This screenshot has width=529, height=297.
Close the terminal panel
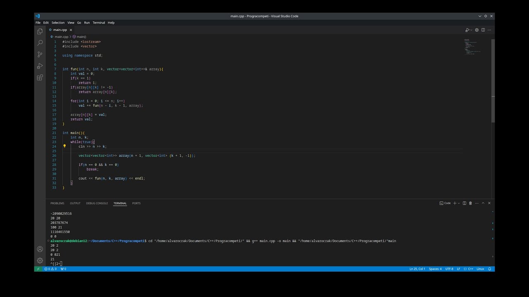coord(489,203)
